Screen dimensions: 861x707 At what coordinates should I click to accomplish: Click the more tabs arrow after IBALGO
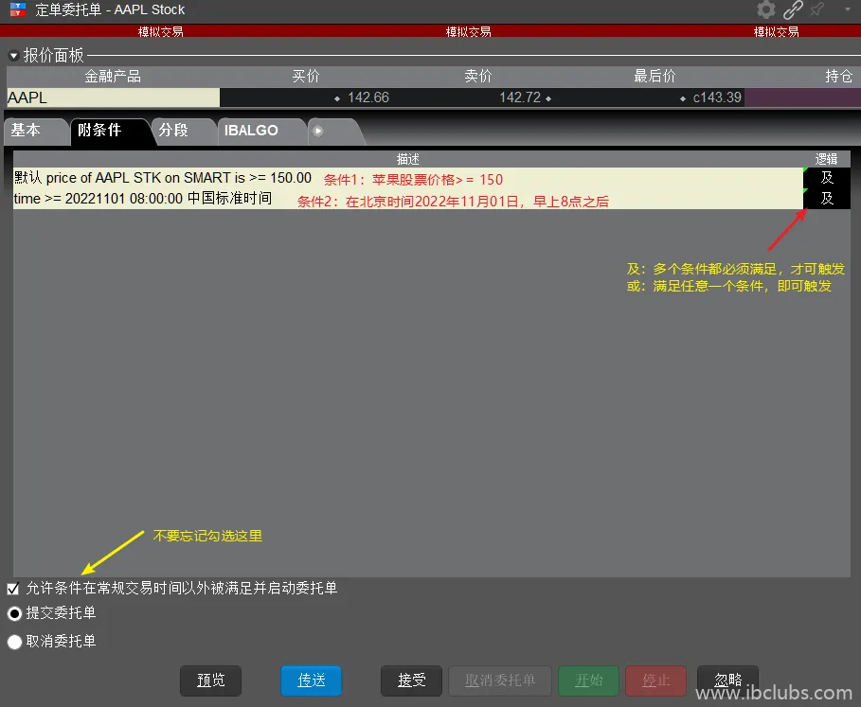[x=318, y=132]
